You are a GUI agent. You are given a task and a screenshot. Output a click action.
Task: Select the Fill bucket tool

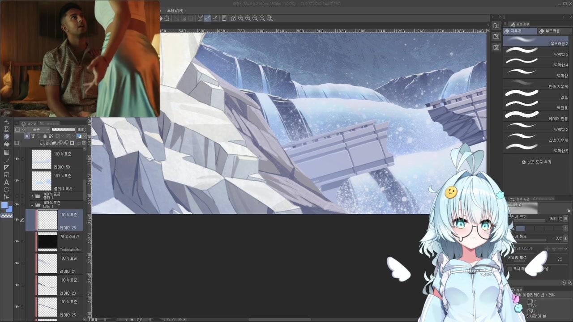(x=7, y=144)
